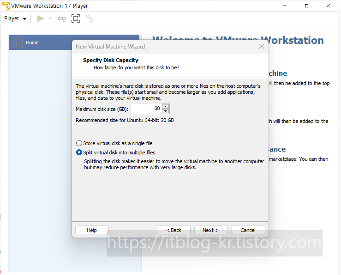
Task: Go back with the < Back button
Action: point(173,230)
